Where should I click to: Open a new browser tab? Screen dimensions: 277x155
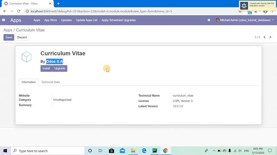58,3
